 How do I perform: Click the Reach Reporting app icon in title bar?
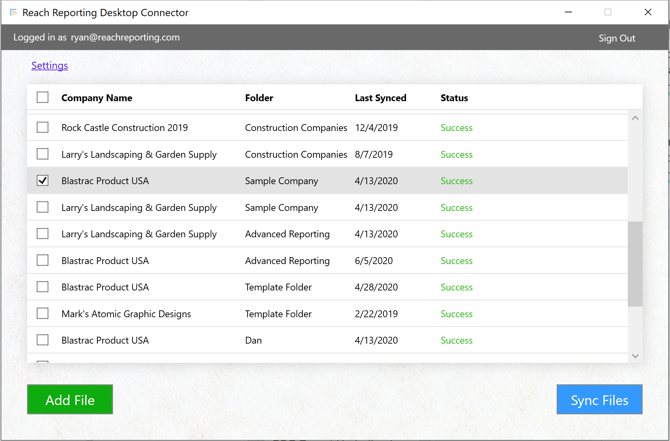coord(14,13)
